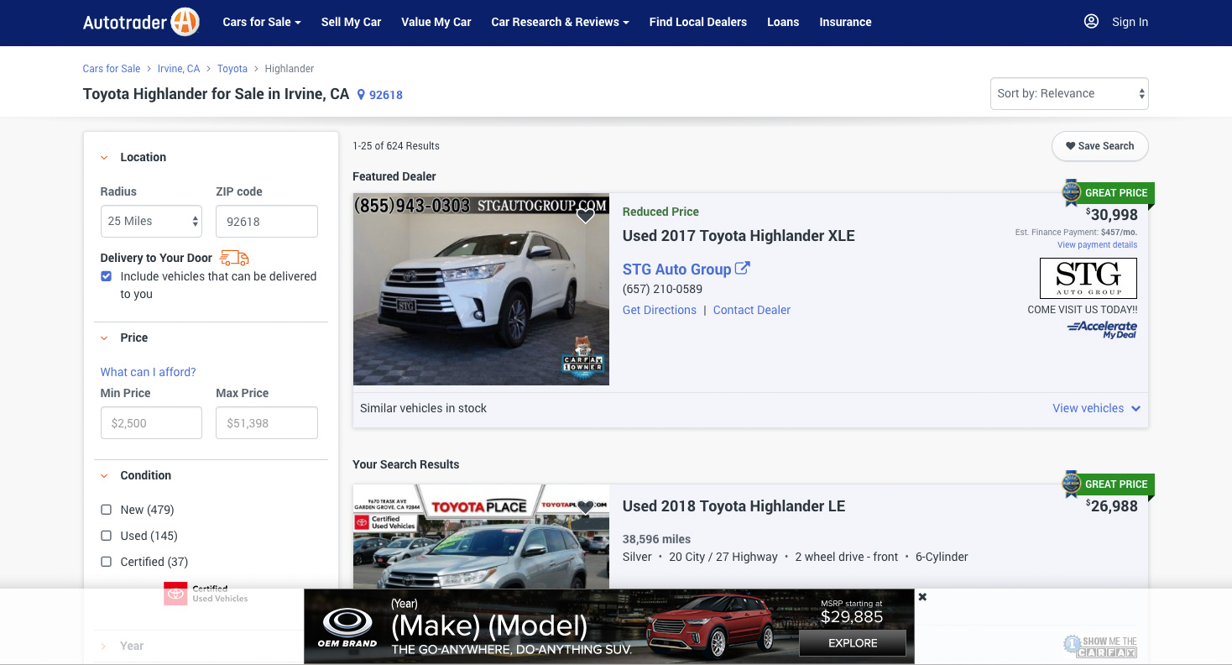Screen dimensions: 1232x665
Task: Click the Show Me the CARFAX icon
Action: point(1100,646)
